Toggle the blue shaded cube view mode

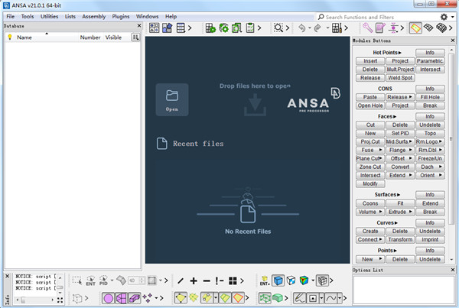(279, 280)
